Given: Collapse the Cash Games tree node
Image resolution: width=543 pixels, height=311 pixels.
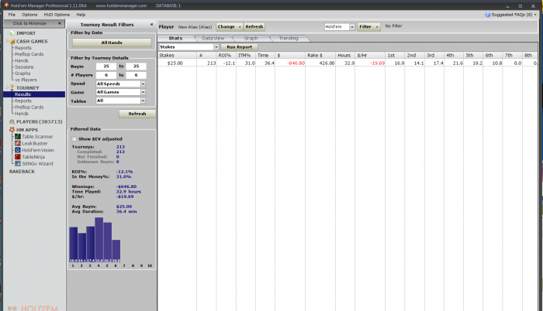Looking at the screenshot, I should click(x=6, y=41).
